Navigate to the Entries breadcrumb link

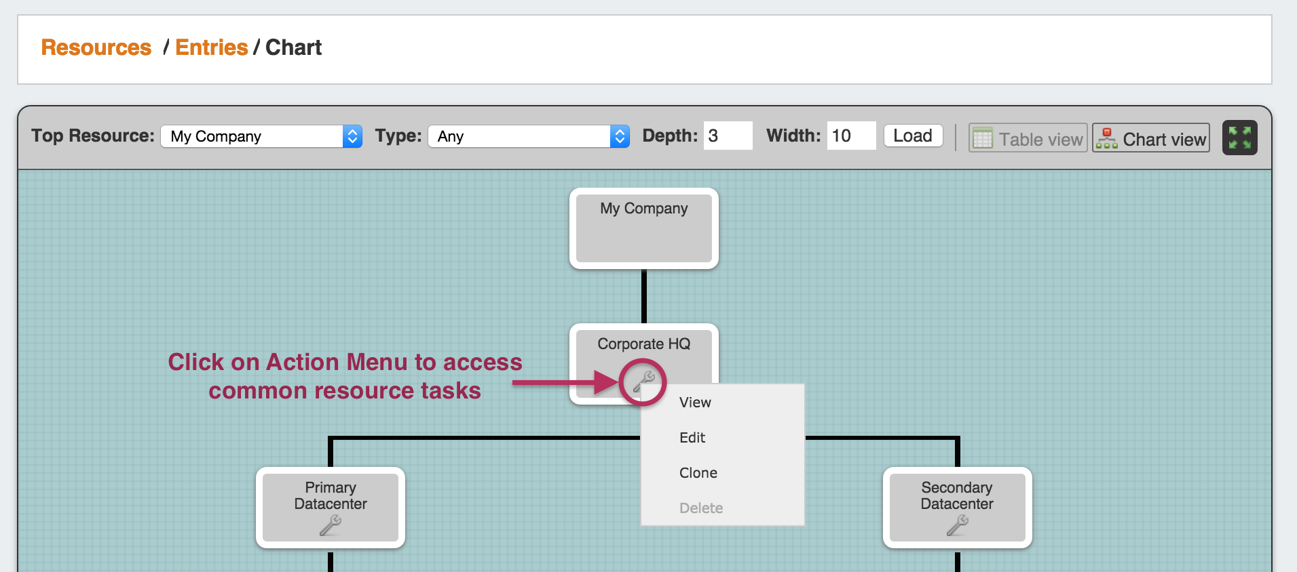click(211, 47)
